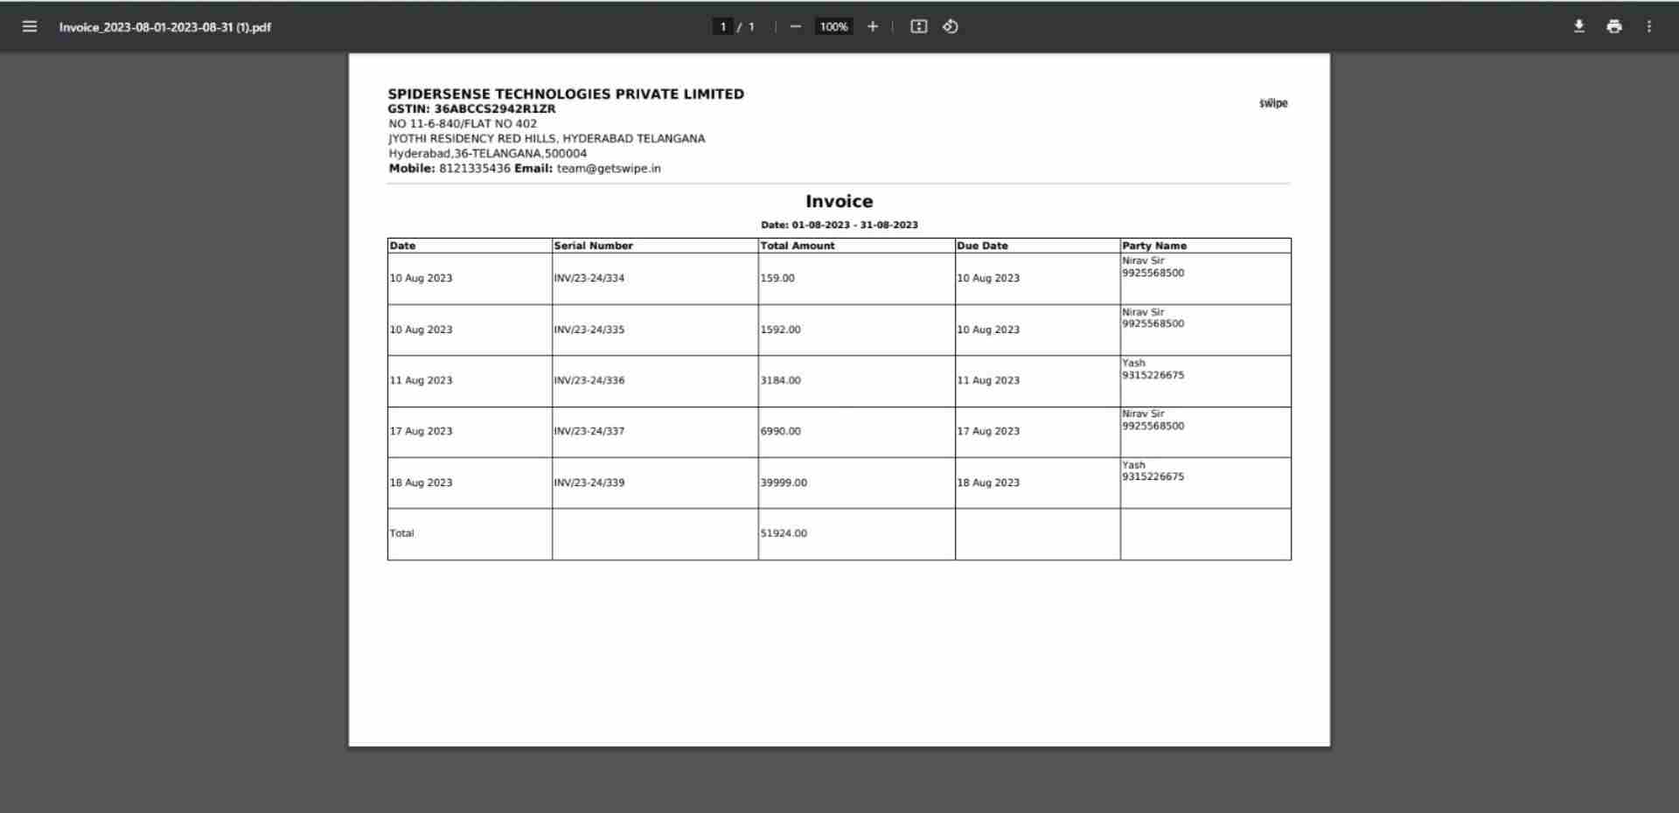This screenshot has width=1679, height=813.
Task: Click the Serial Number column header
Action: pos(593,246)
